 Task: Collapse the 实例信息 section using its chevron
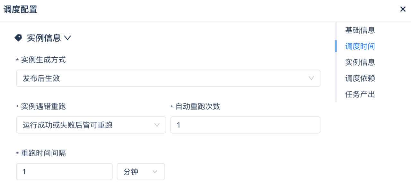(x=67, y=38)
